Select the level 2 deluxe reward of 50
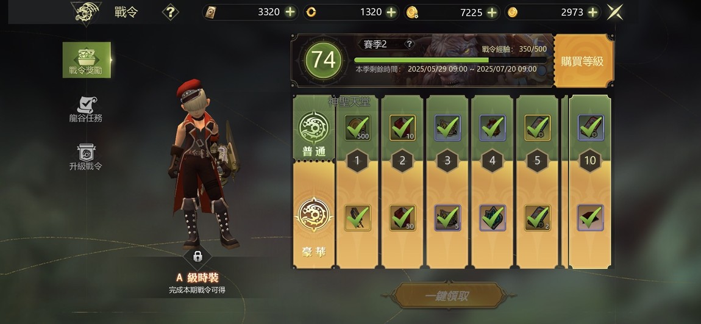 (402, 218)
